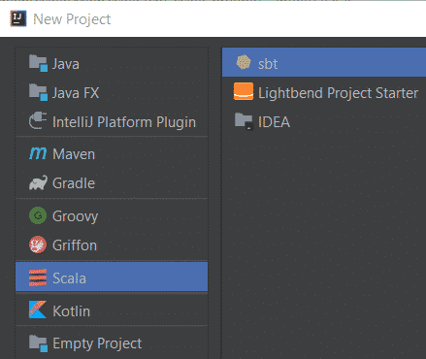The height and width of the screenshot is (359, 426).
Task: Select the IDEA project option
Action: point(324,122)
